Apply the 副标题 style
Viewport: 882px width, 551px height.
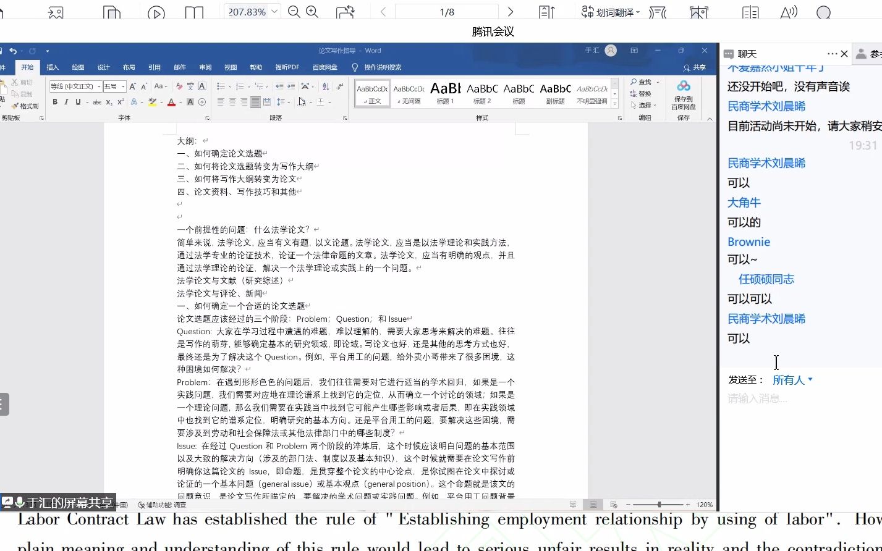[555, 93]
